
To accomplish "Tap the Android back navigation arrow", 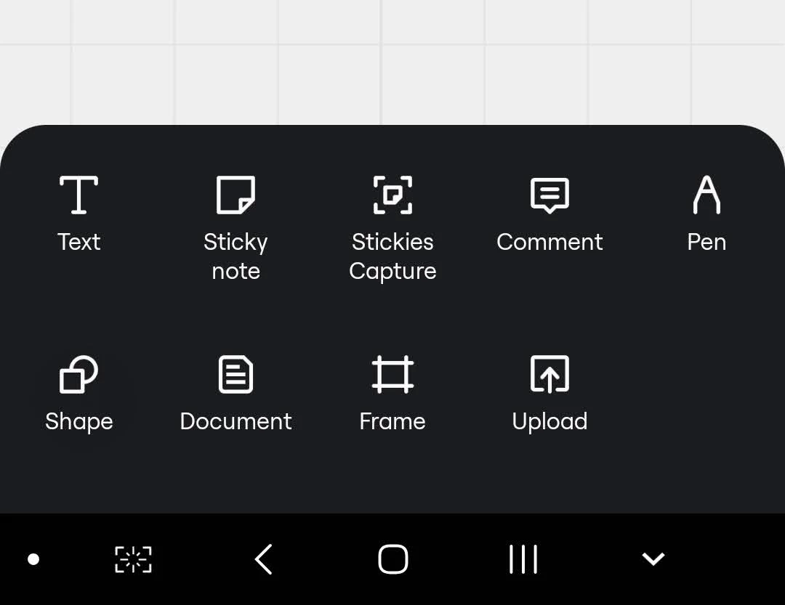I will [x=263, y=559].
